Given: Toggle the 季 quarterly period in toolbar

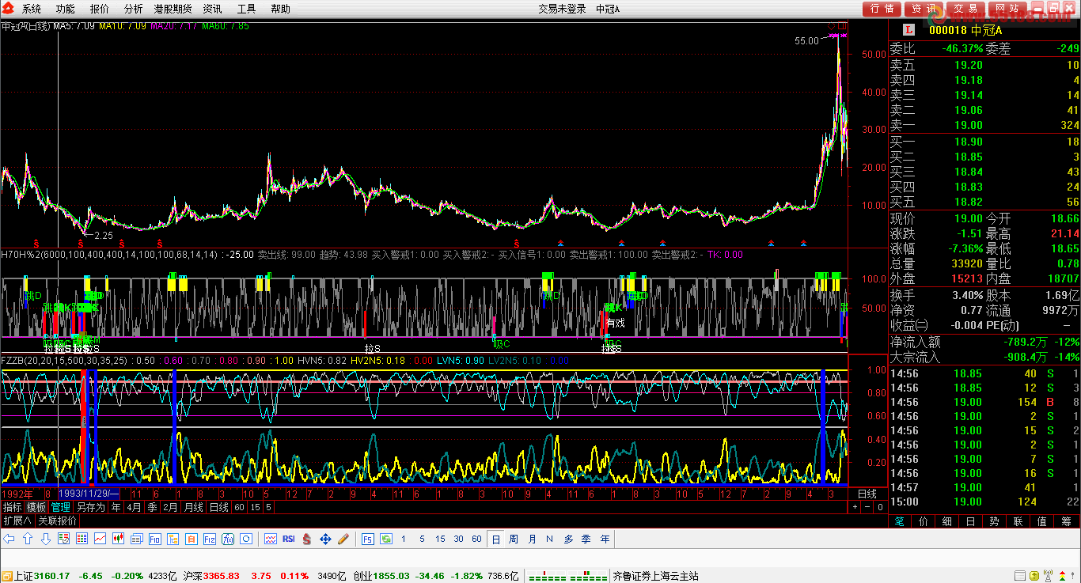Looking at the screenshot, I should pyautogui.click(x=586, y=539).
